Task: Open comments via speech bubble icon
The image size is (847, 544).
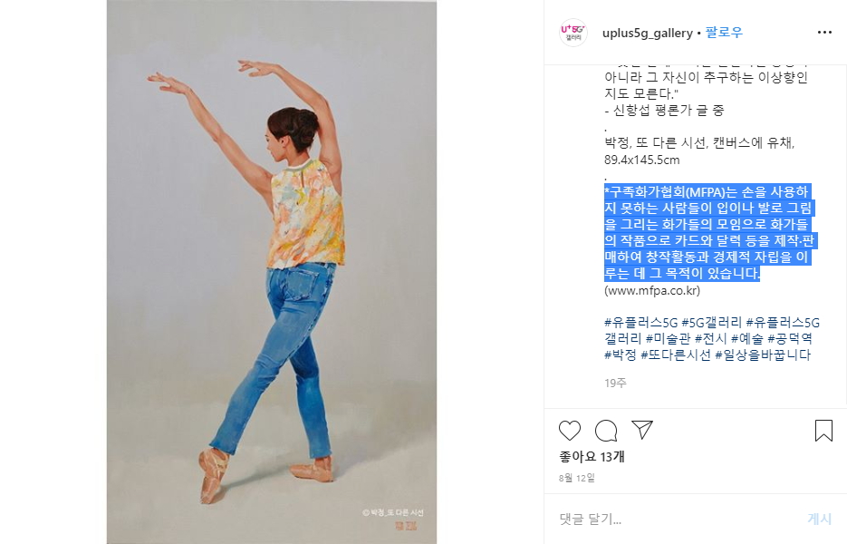Action: coord(606,431)
